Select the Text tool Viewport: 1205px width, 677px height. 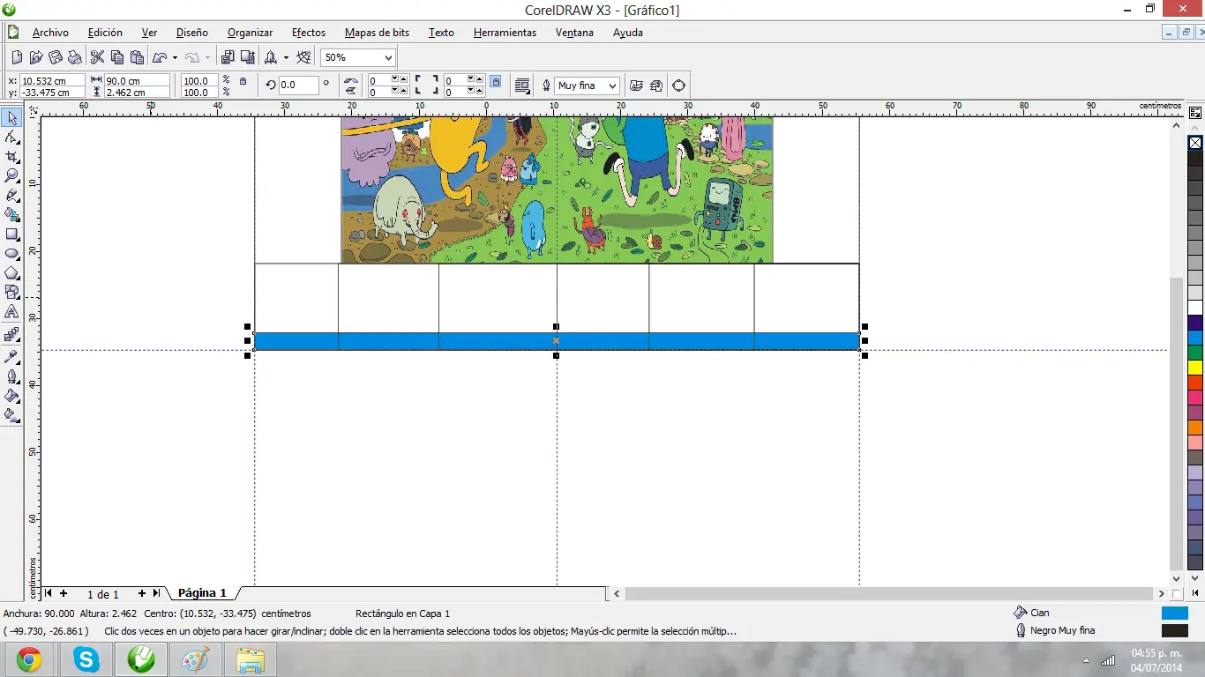12,312
